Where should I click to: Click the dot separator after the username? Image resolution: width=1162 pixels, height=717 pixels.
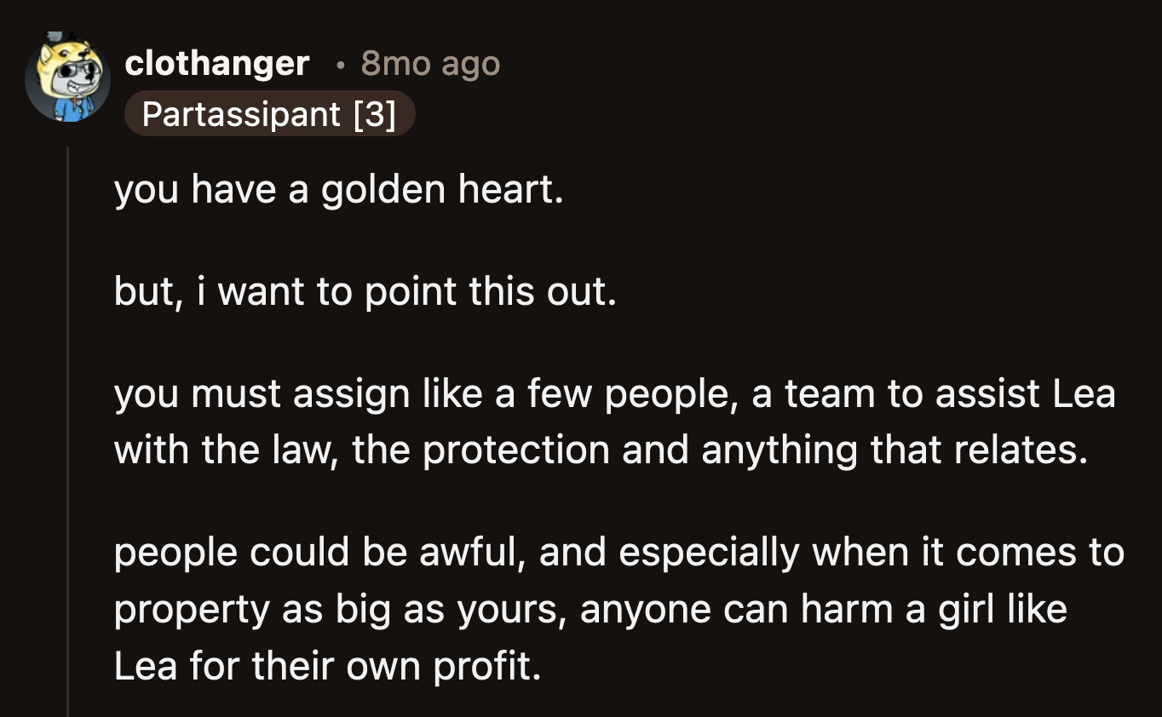tap(339, 65)
